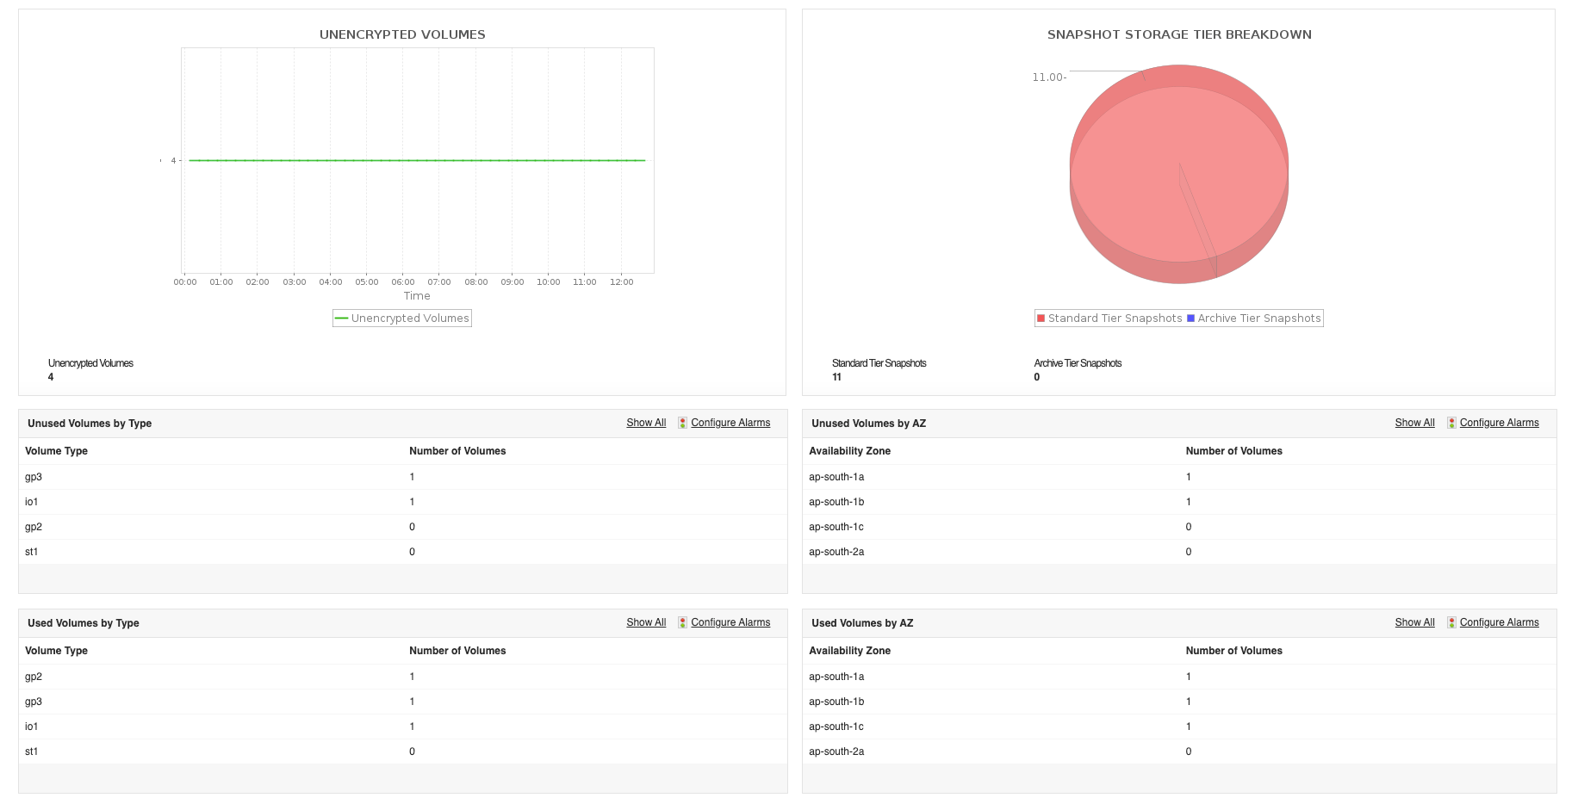Click the green line in the Unencrypted Volumes chart
1578x804 pixels.
[x=417, y=160]
